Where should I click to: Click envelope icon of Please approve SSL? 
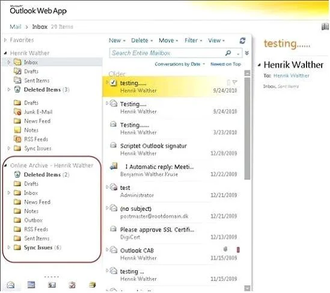tap(113, 229)
